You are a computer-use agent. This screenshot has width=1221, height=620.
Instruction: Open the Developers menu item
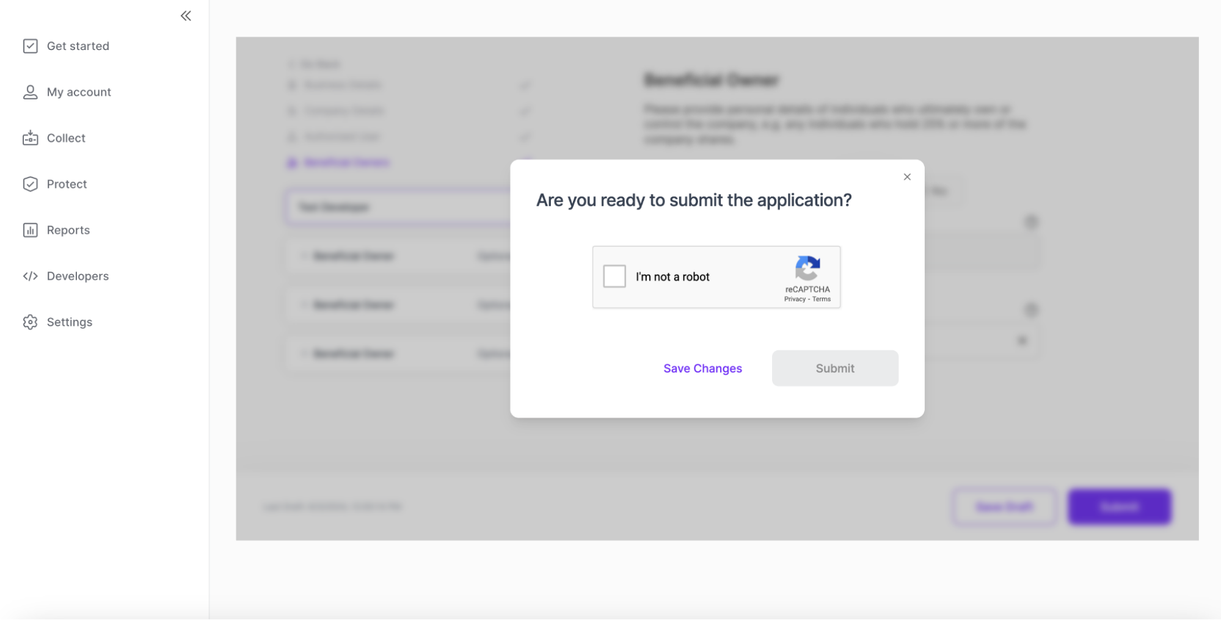[x=78, y=276]
